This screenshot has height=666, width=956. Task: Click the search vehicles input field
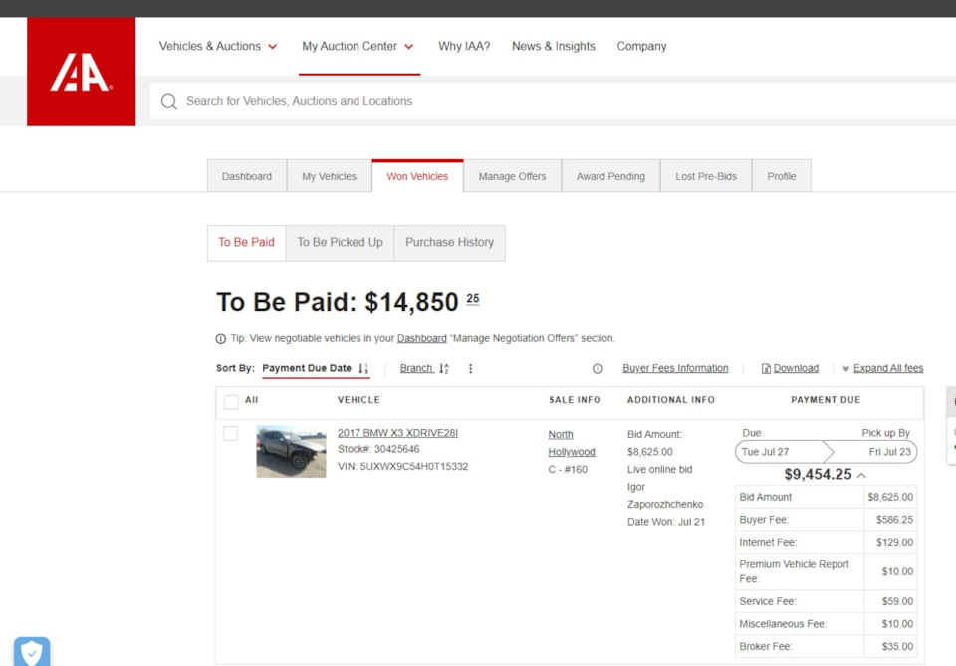tap(553, 102)
